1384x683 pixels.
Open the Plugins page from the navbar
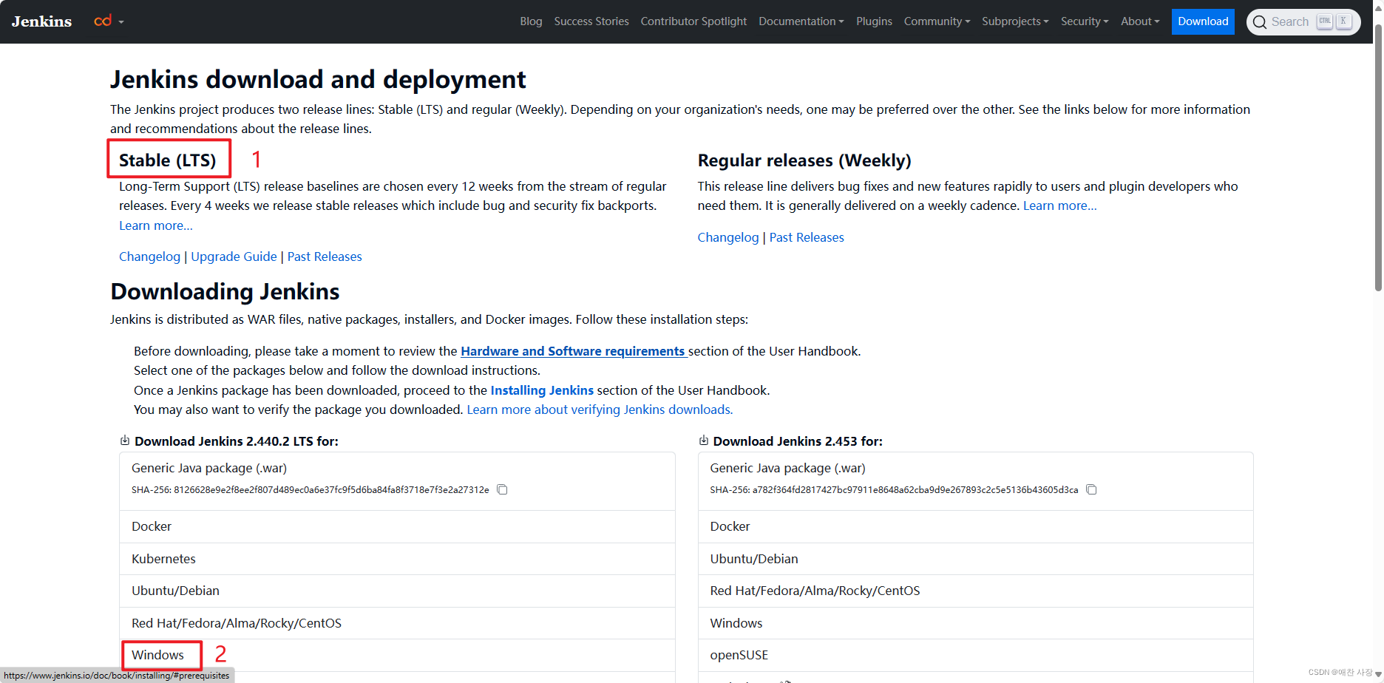[874, 21]
